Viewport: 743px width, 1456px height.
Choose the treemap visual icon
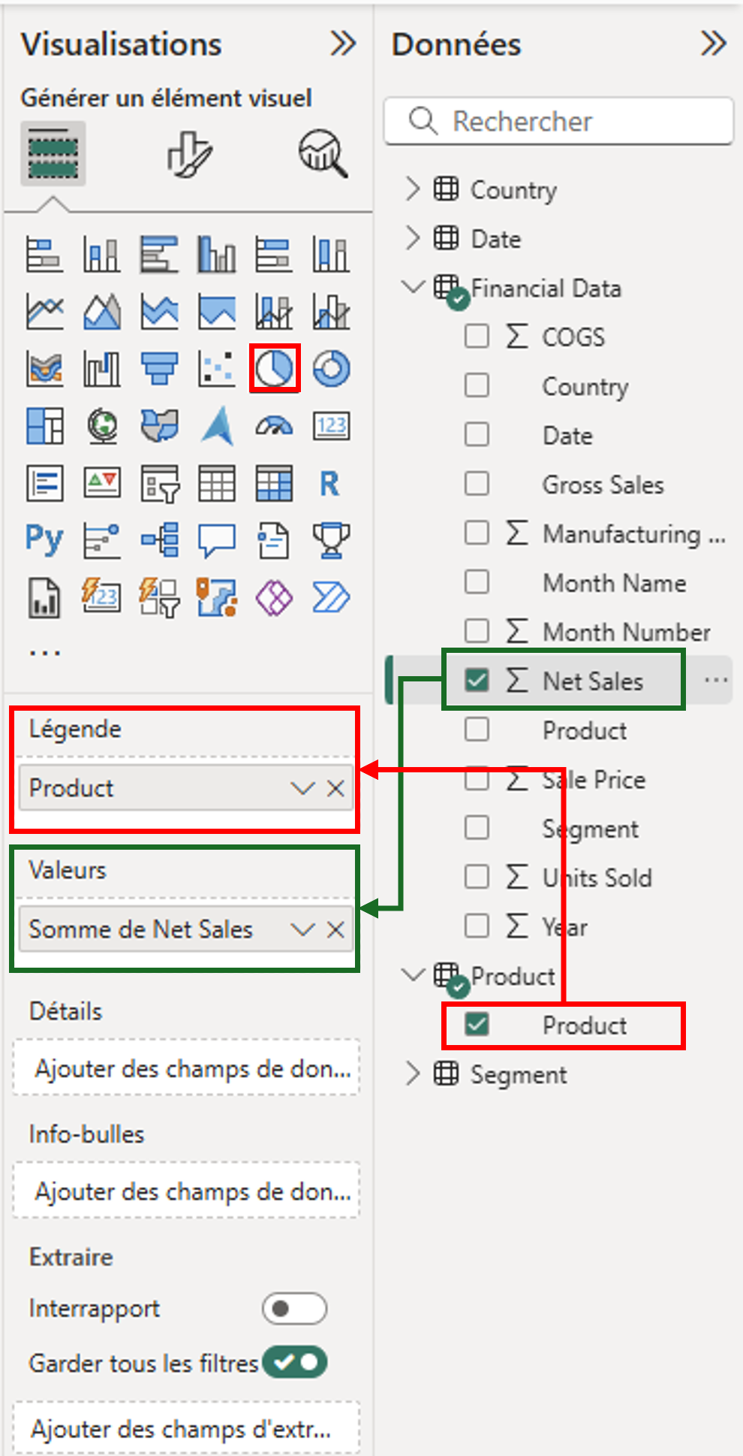[44, 426]
